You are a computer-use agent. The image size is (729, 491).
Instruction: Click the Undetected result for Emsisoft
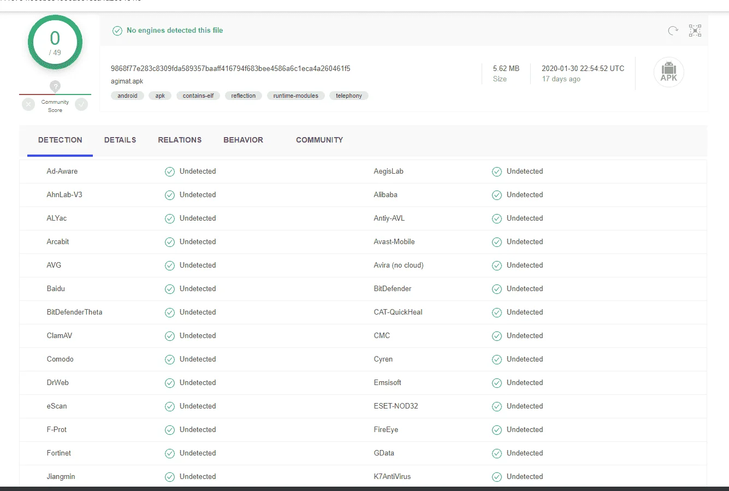point(525,383)
